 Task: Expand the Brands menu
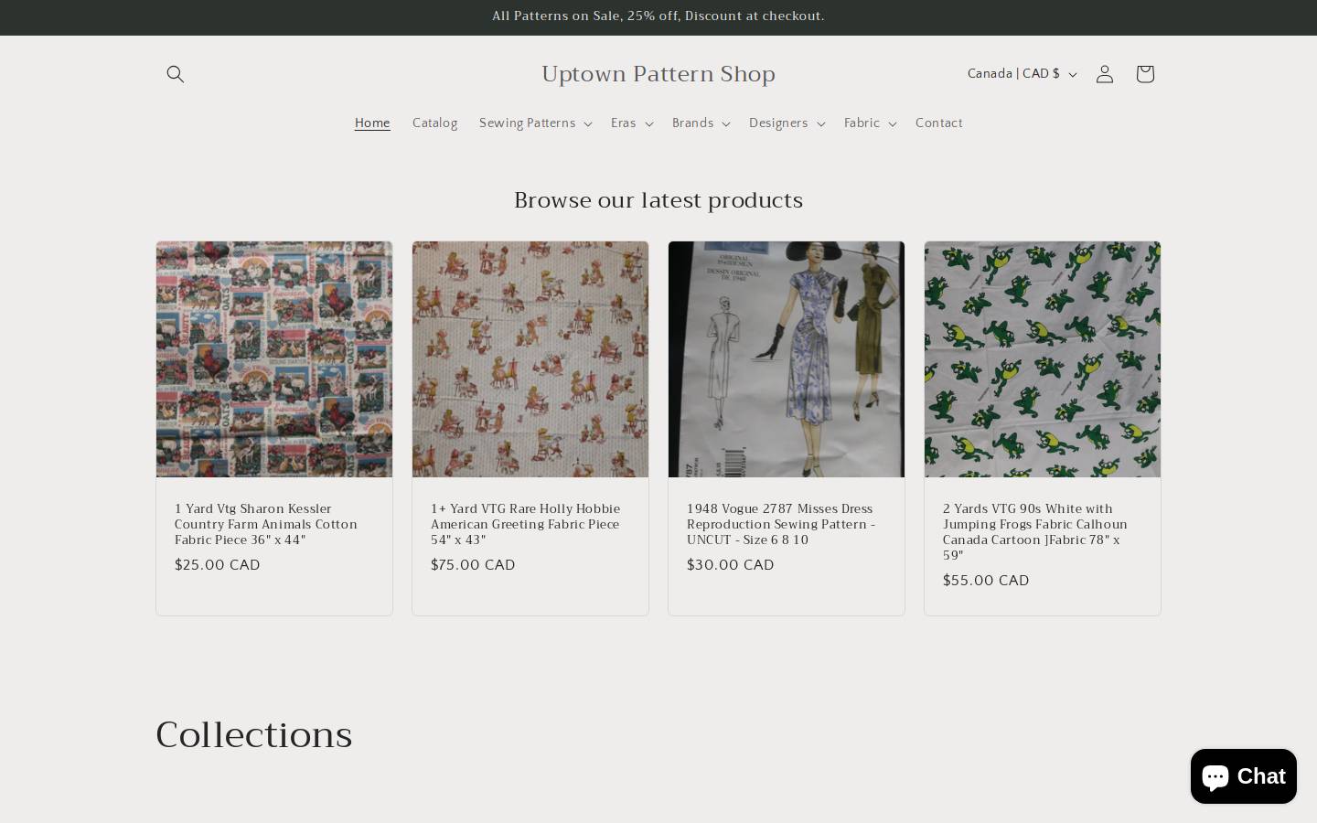pos(701,123)
